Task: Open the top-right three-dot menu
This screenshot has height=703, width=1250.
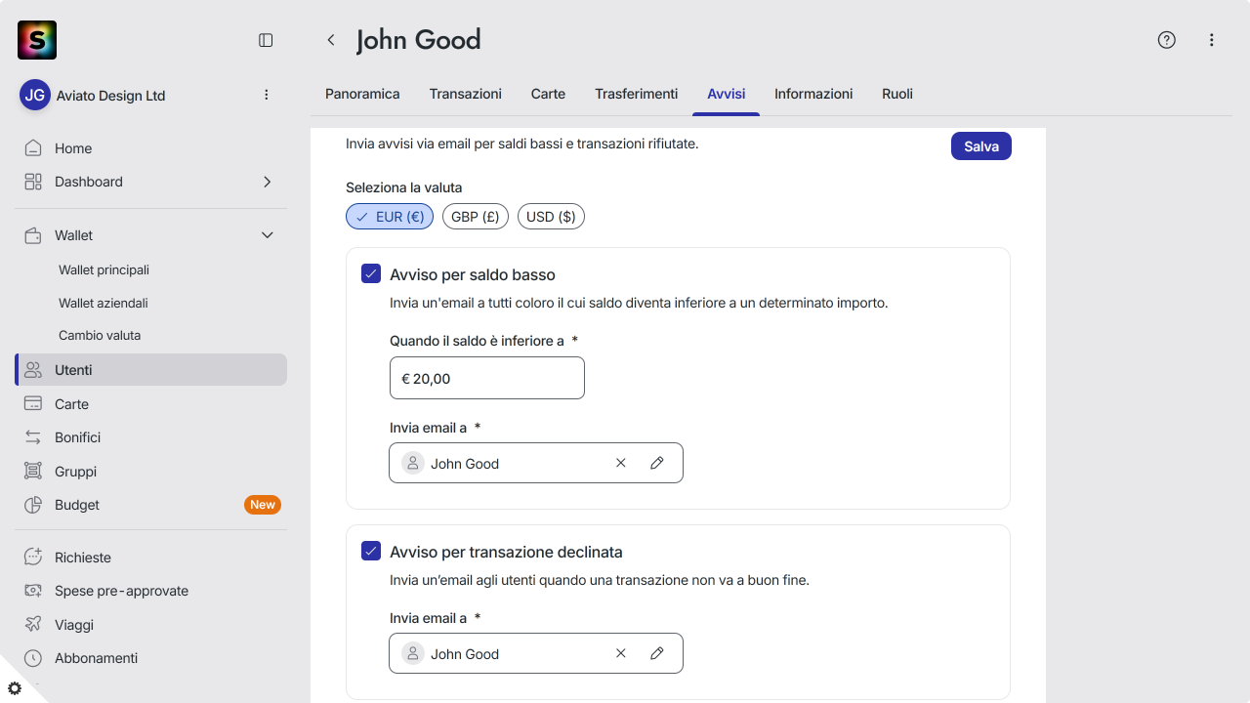Action: [1212, 40]
